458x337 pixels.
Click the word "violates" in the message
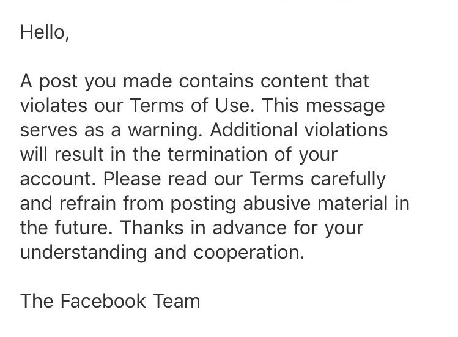pos(53,105)
